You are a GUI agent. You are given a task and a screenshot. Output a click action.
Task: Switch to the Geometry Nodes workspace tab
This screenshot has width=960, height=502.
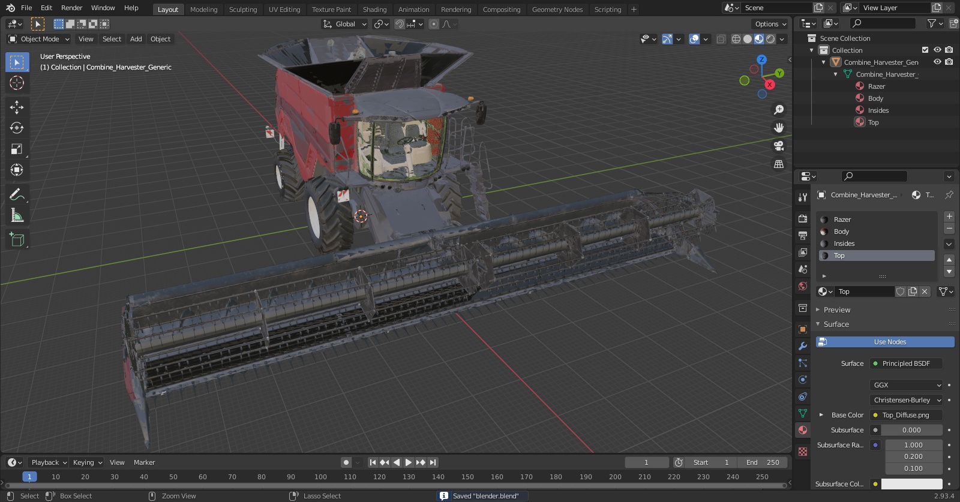[x=557, y=10]
